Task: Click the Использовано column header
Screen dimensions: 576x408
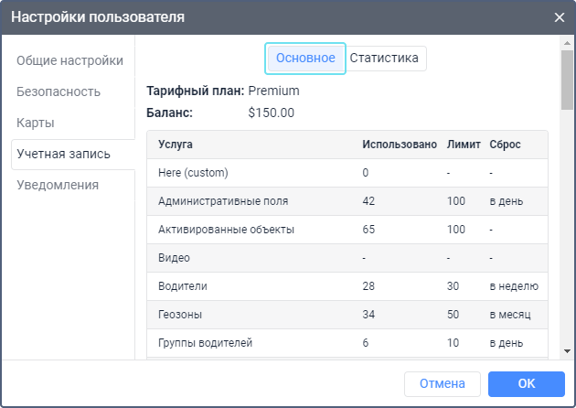Action: point(399,145)
